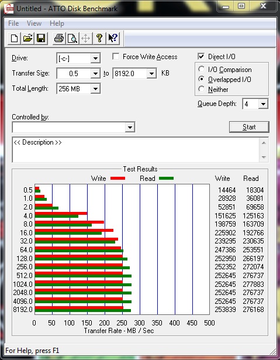
Task: Click the Read value 276168
Action: click(253, 310)
